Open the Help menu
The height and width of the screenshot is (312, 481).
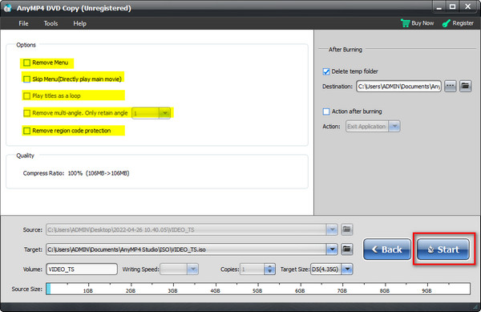click(79, 23)
